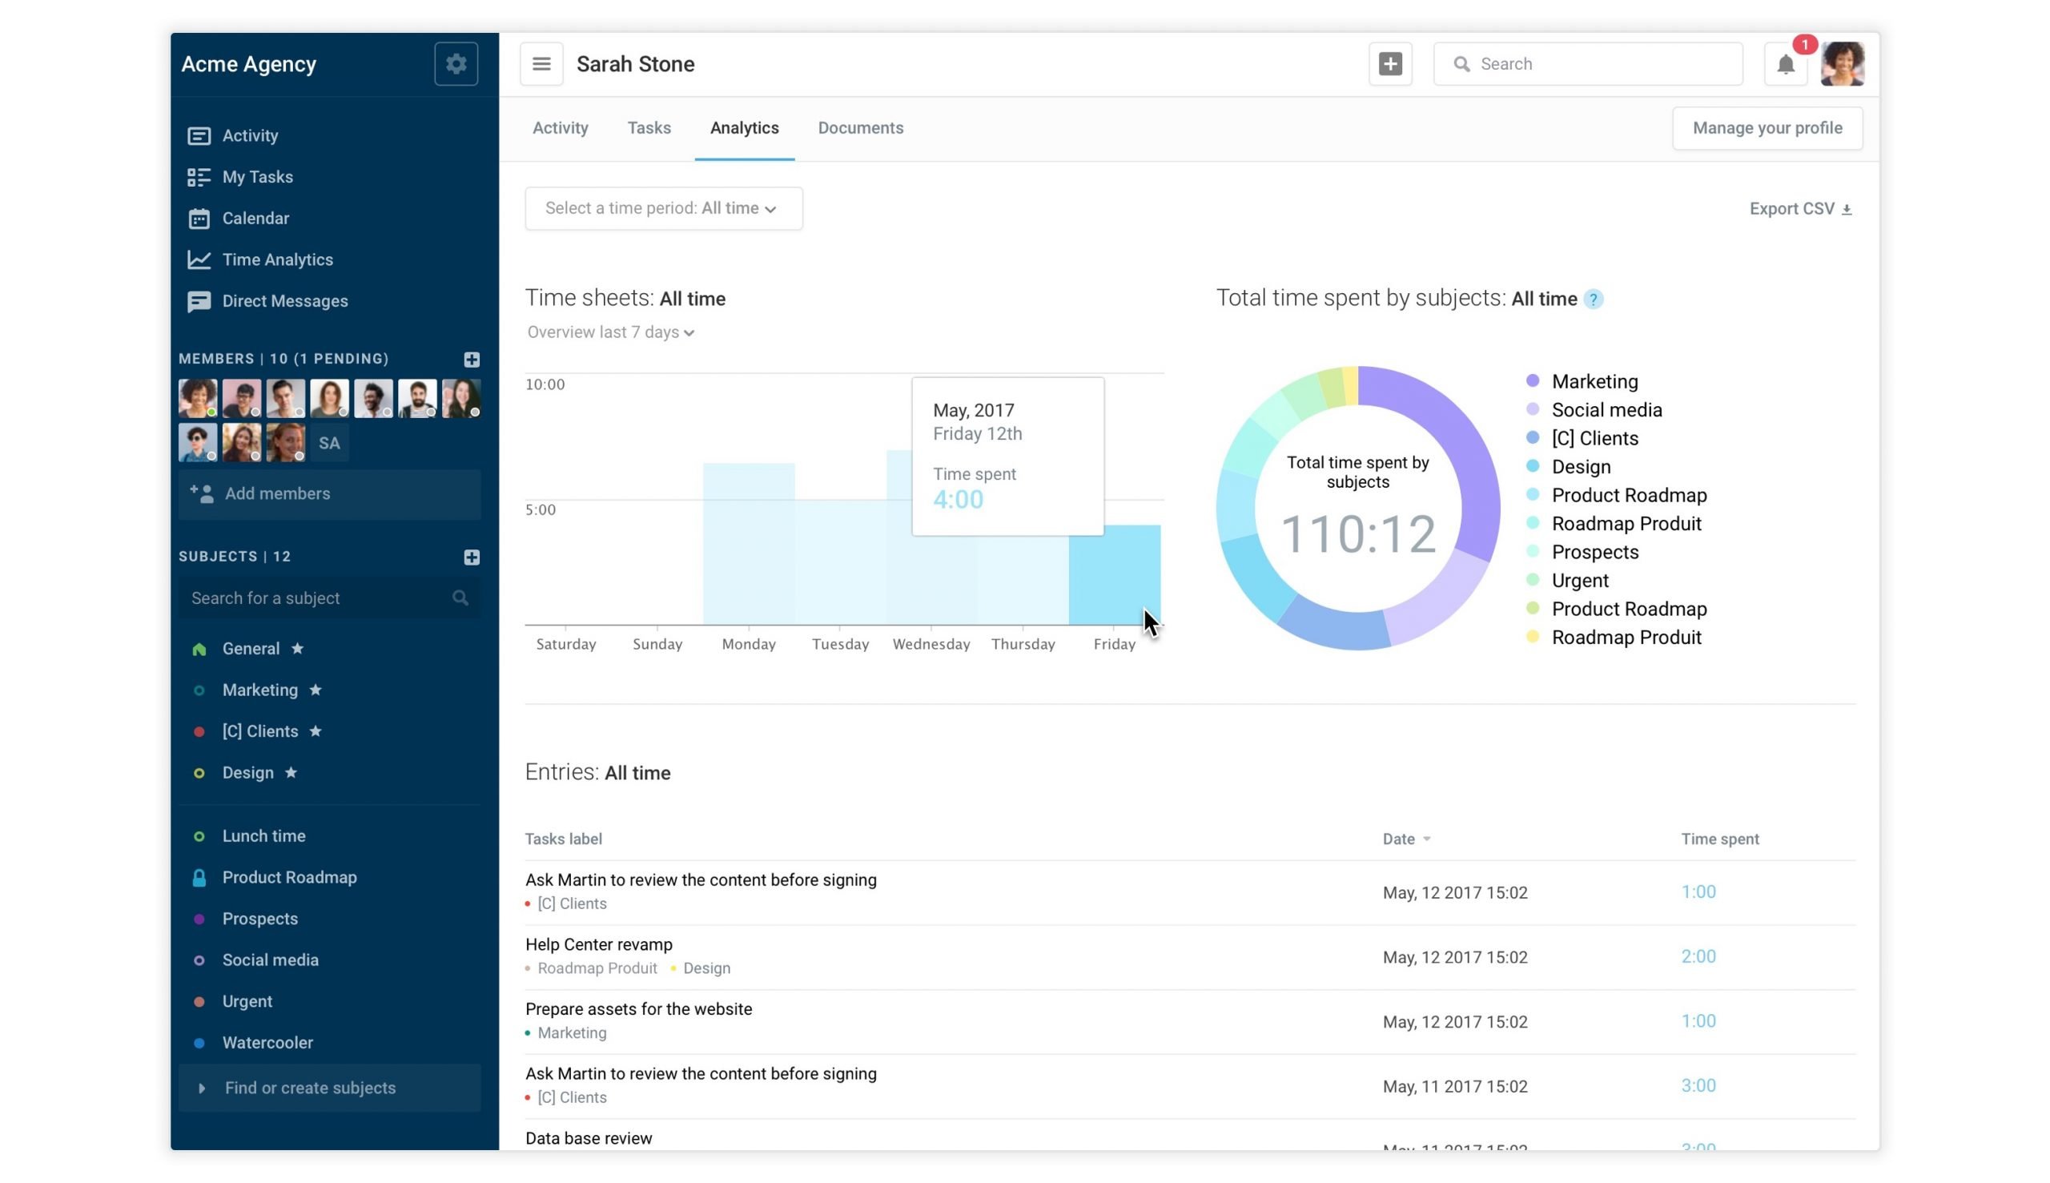The width and height of the screenshot is (2050, 1183).
Task: Open the Marketing subject in sidebar
Action: [260, 690]
